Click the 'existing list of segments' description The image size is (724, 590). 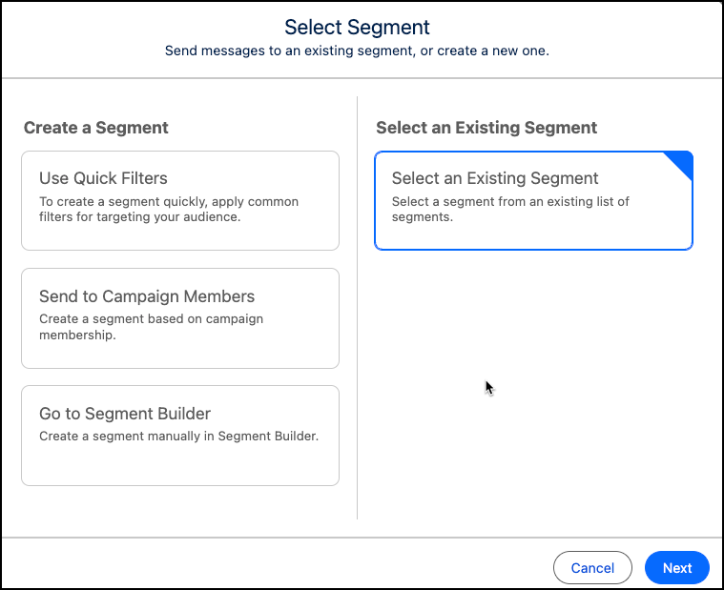510,209
